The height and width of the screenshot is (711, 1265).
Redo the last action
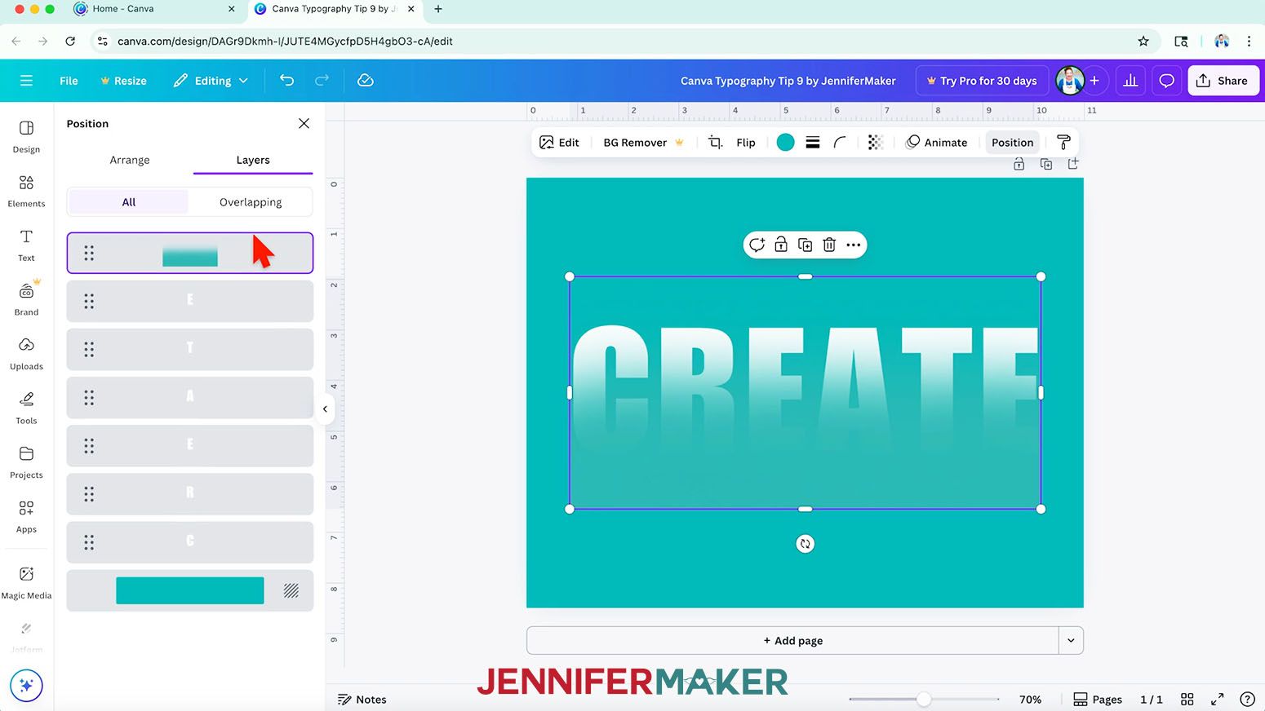[322, 80]
